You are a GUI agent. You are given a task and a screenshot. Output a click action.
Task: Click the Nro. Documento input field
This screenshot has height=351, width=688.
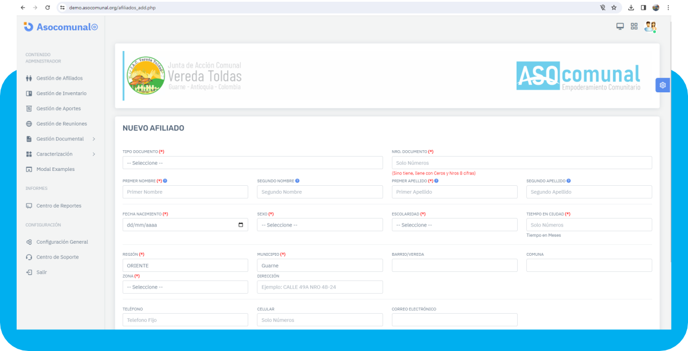[521, 163]
